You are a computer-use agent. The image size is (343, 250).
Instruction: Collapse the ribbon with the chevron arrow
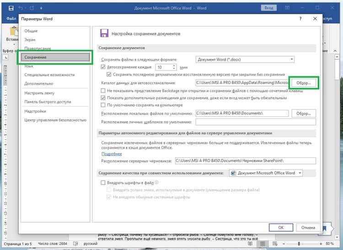point(335,51)
